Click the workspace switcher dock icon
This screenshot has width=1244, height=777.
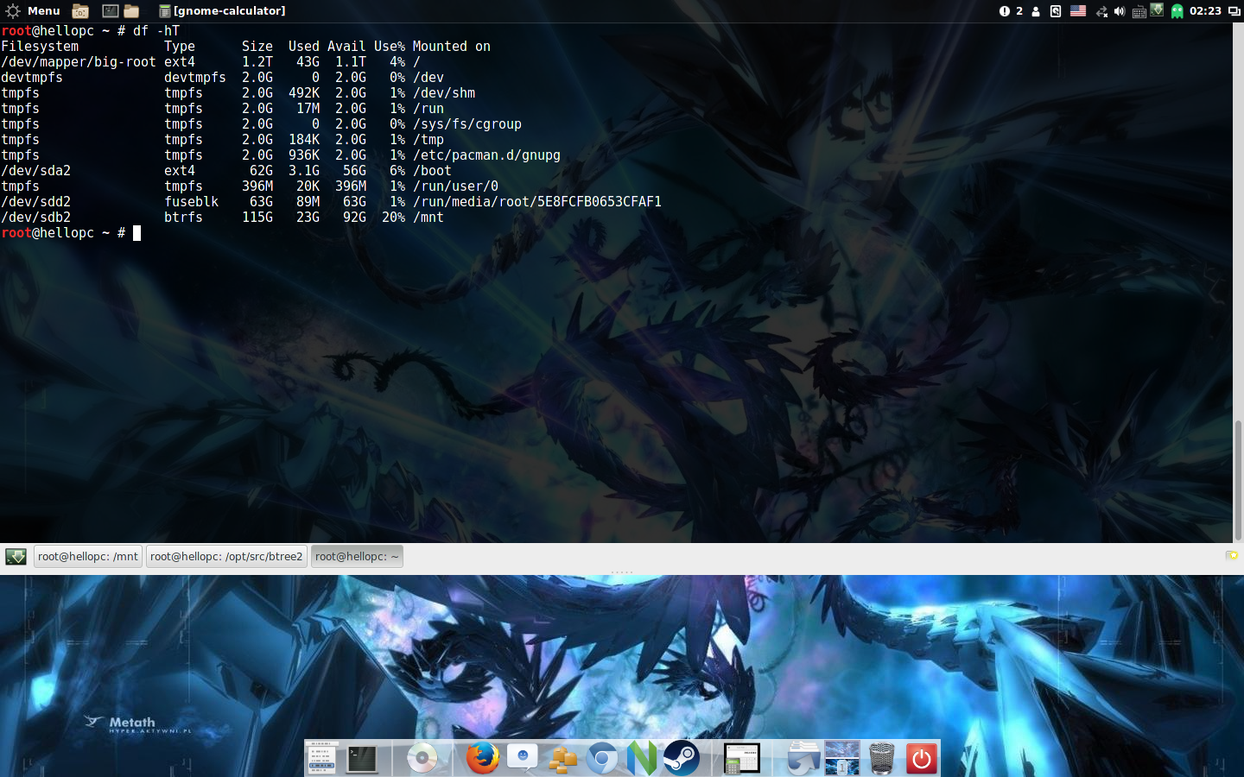point(842,758)
